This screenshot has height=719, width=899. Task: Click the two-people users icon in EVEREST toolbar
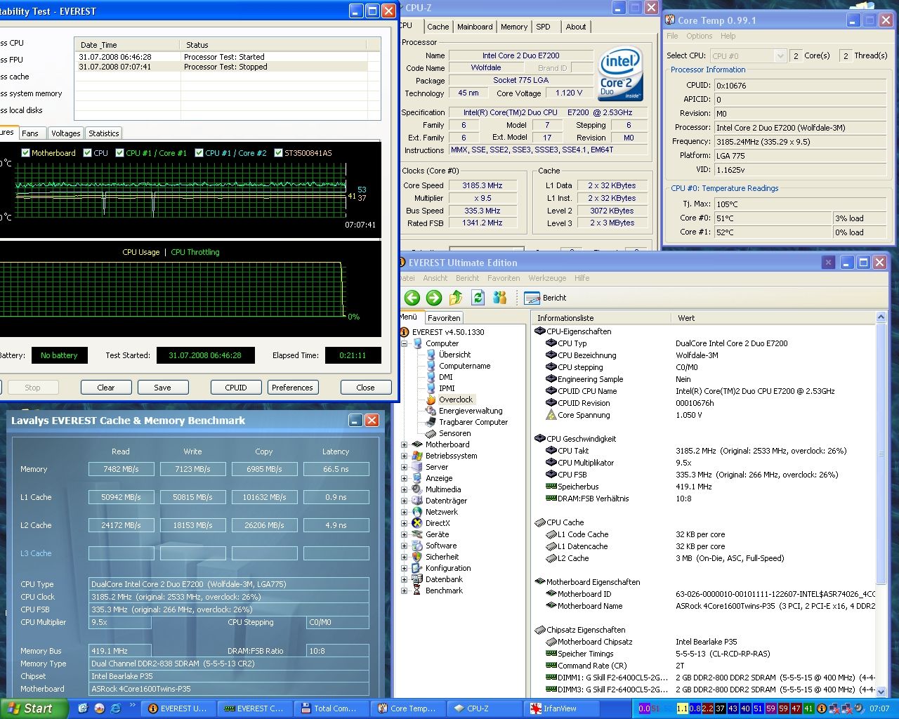pyautogui.click(x=500, y=298)
